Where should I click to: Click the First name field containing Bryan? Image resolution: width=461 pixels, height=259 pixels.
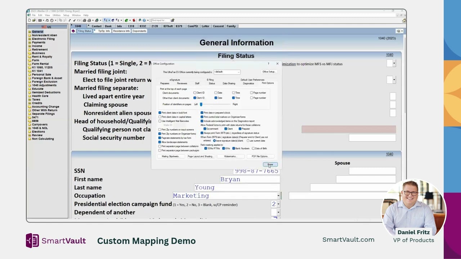(250, 179)
